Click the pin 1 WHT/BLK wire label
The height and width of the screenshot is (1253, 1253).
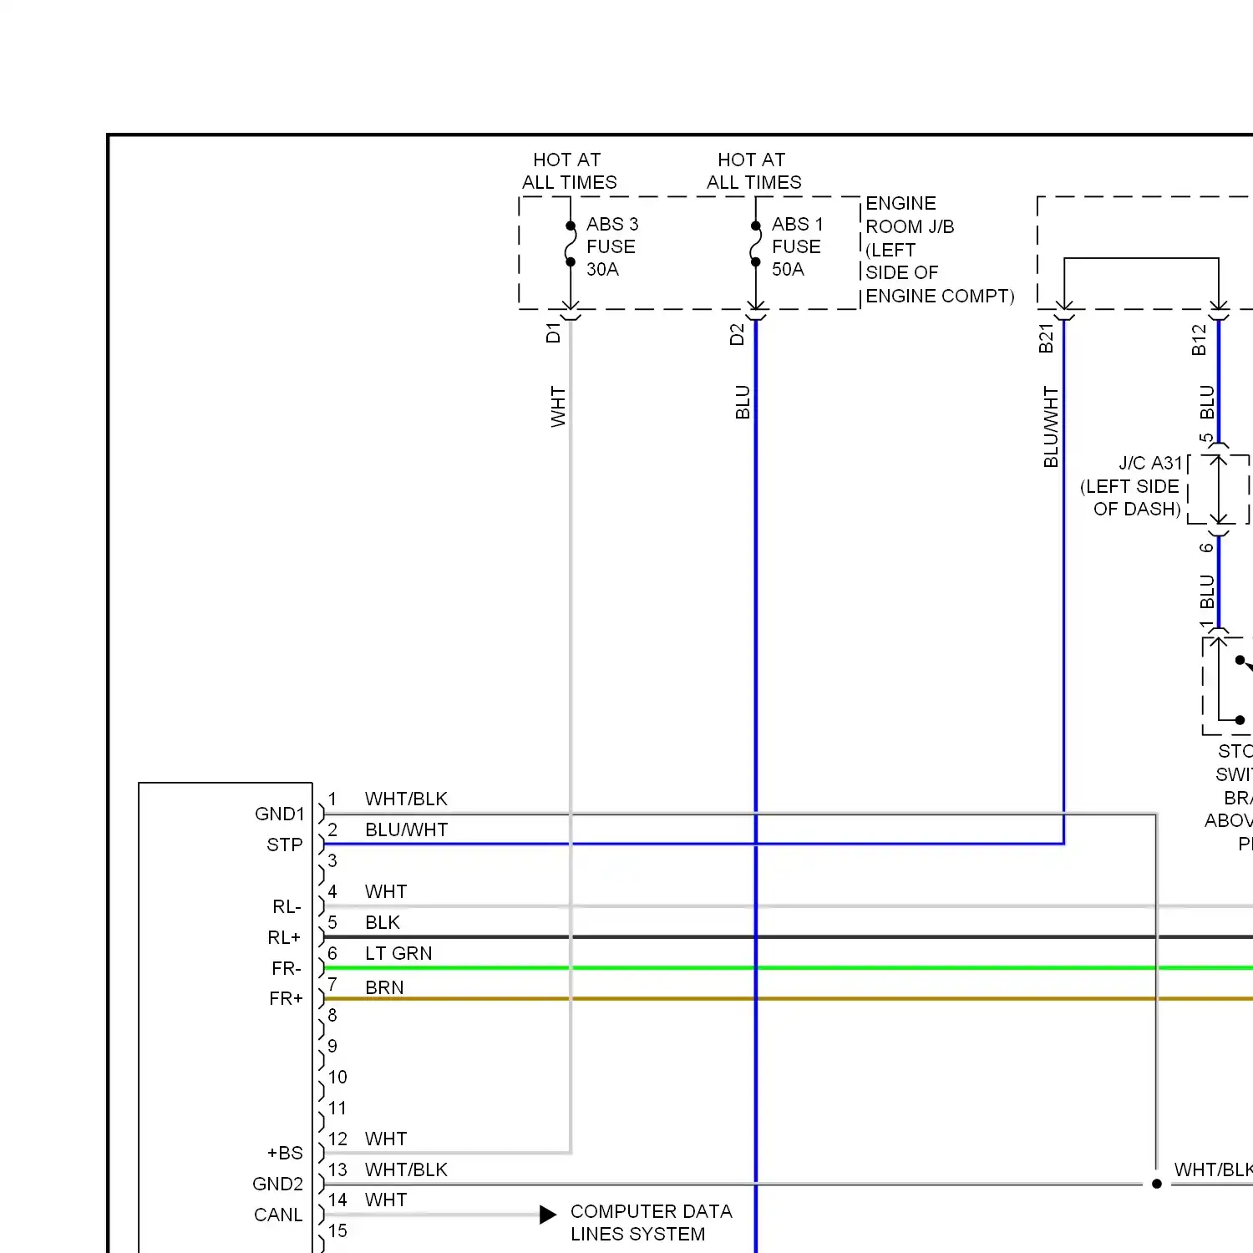click(406, 799)
